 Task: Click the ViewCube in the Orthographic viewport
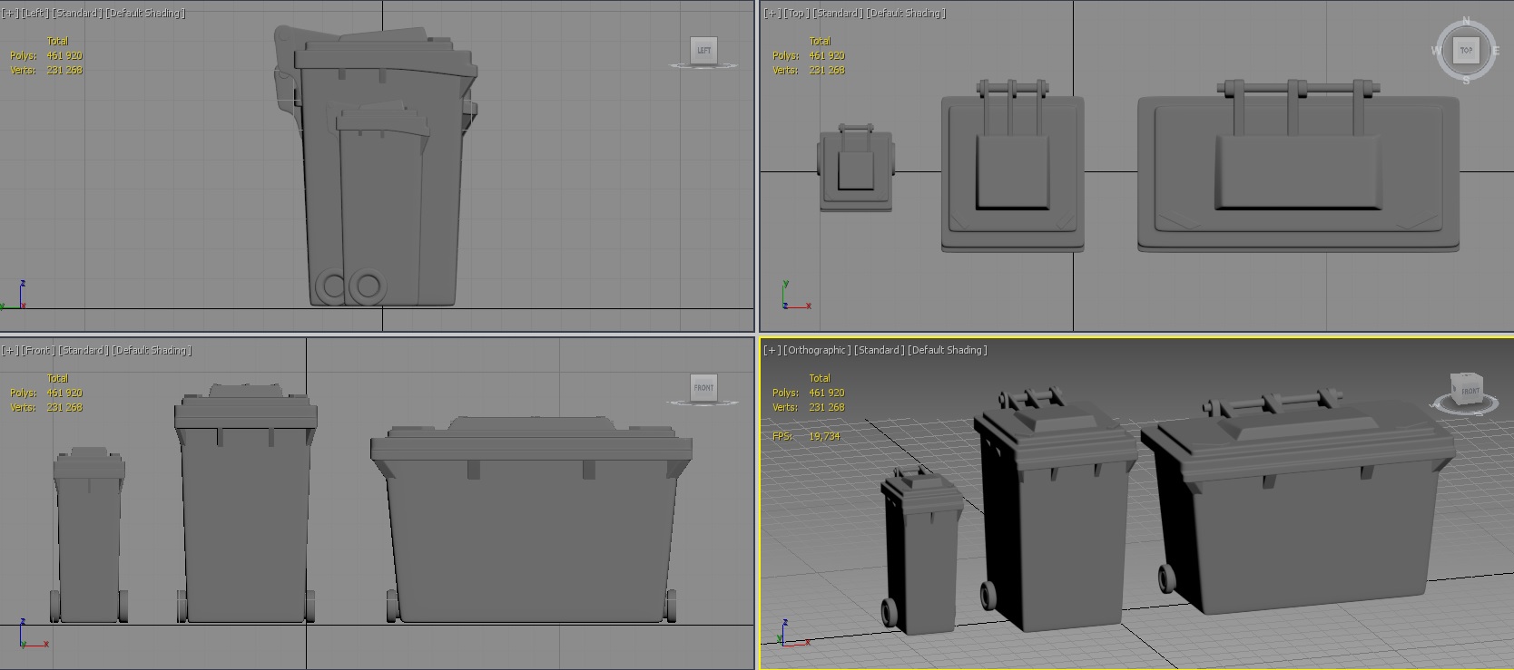[x=1466, y=388]
